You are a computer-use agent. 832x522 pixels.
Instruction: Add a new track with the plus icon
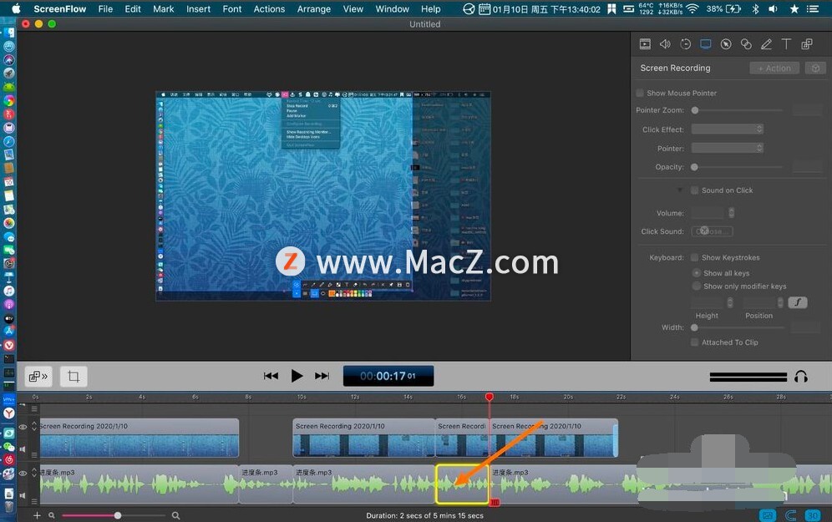click(37, 515)
